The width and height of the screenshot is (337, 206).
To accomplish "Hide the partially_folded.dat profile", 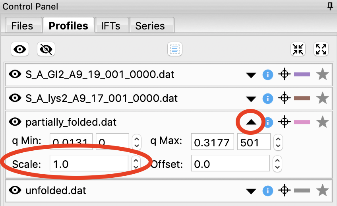I will [x=15, y=122].
